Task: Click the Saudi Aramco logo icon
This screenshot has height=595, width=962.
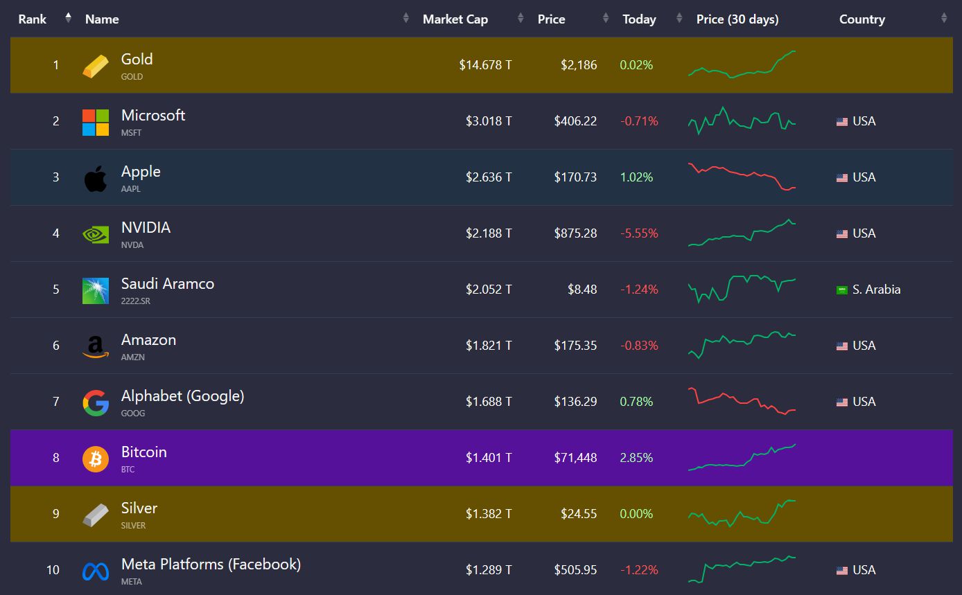Action: [x=96, y=291]
